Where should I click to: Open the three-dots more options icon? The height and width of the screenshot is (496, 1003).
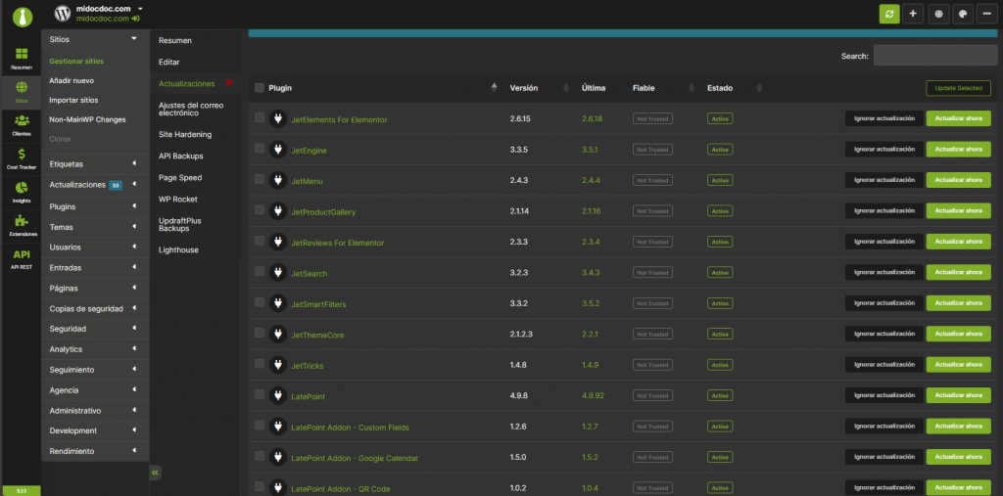click(987, 14)
